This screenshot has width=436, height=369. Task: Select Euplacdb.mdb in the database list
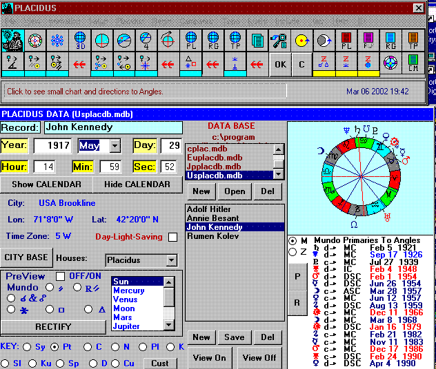point(214,158)
